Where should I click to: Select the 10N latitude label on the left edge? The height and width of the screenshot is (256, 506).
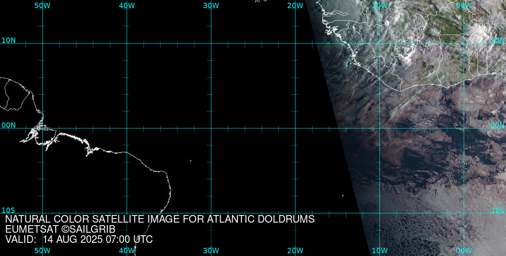(x=9, y=40)
